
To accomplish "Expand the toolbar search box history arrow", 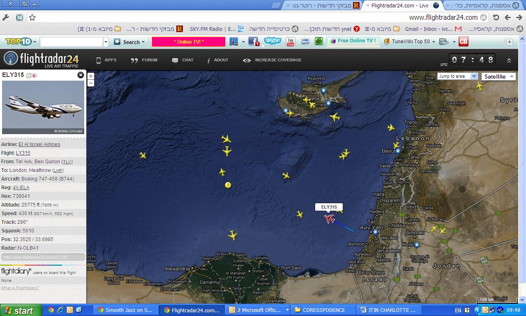I will (106, 42).
